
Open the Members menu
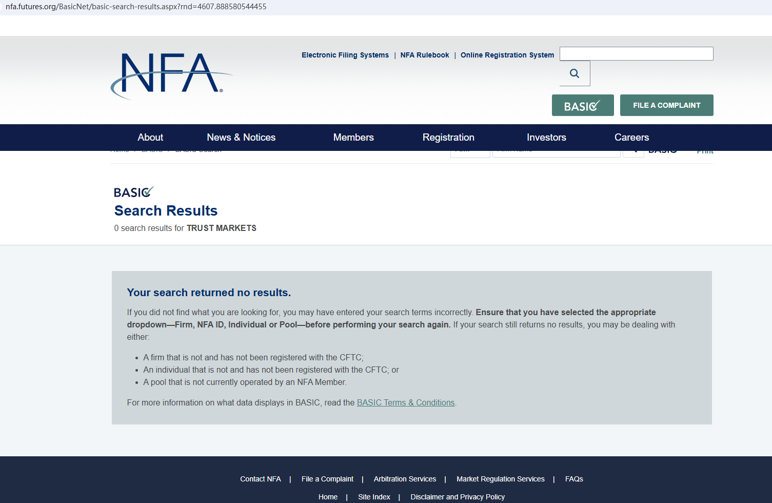click(353, 138)
